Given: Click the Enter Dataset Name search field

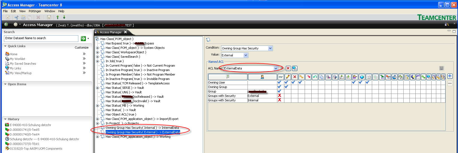Looking at the screenshot, I should coord(41,38).
